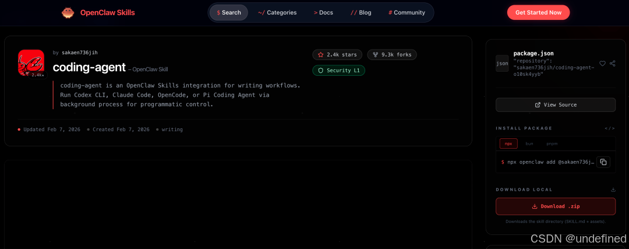Click the 2.4k stars badge
Viewport: 629px width, 249px height.
[x=337, y=55]
